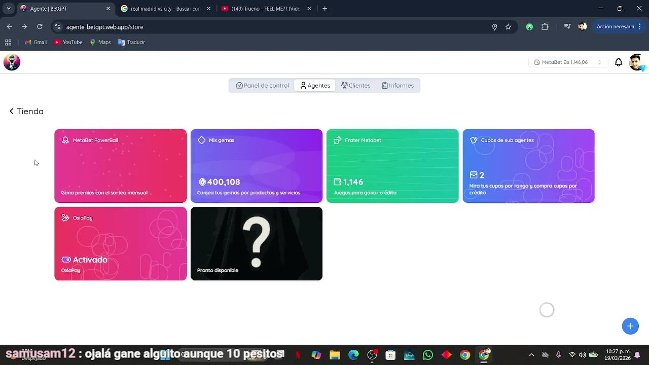649x365 pixels.
Task: Click the Acción necesaria button
Action: 615,27
